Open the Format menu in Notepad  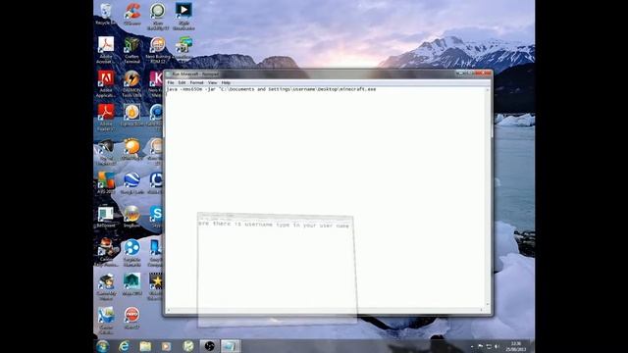tap(196, 82)
